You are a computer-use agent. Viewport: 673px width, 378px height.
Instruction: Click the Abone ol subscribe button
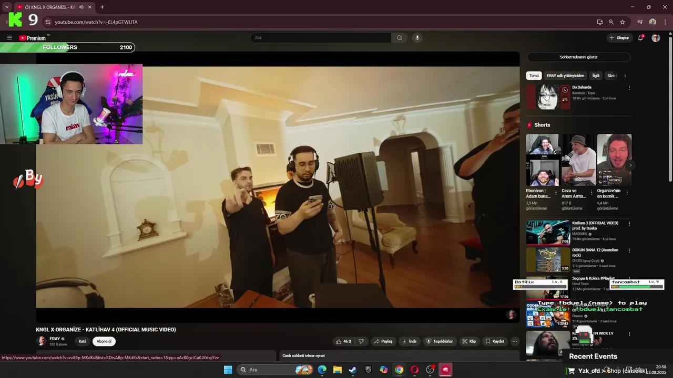point(104,341)
